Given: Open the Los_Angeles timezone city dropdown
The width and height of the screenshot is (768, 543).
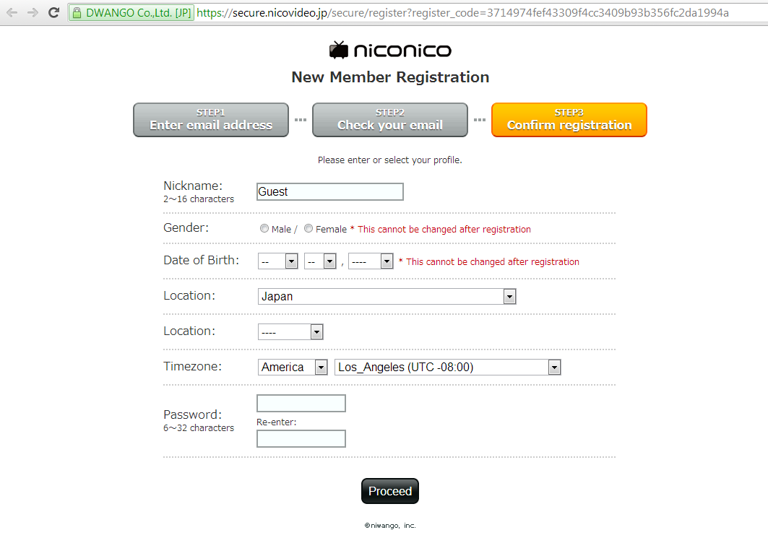Looking at the screenshot, I should point(447,368).
